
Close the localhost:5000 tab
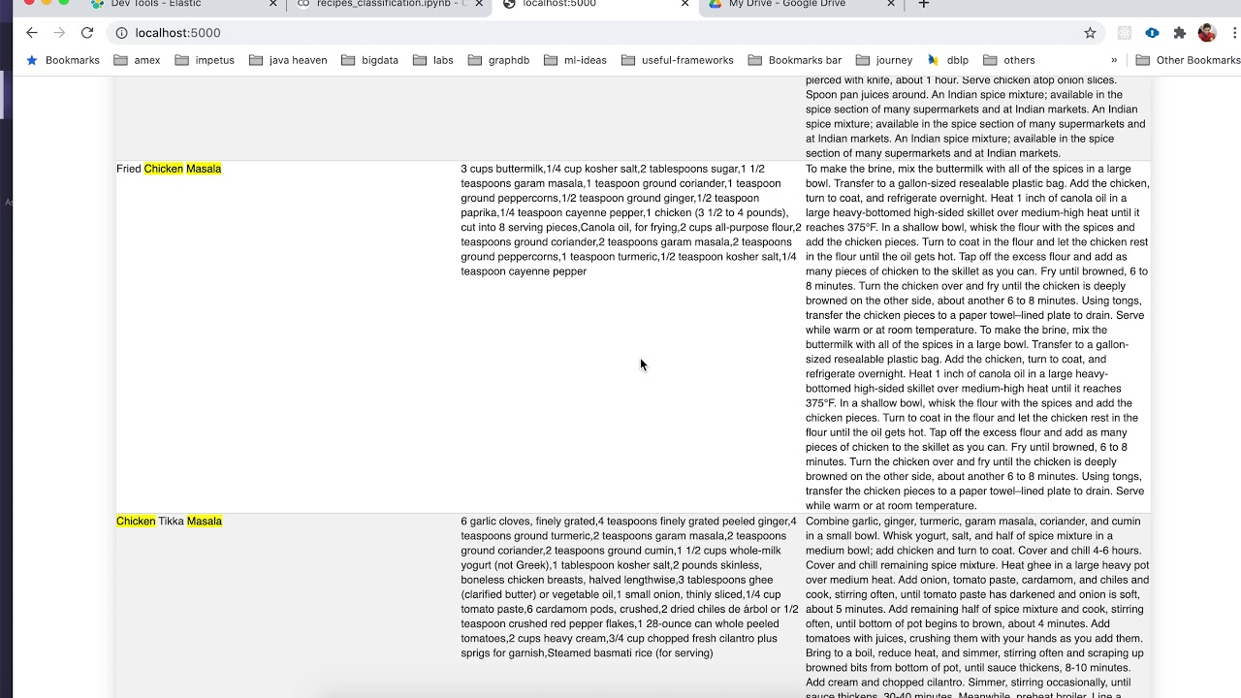click(684, 4)
